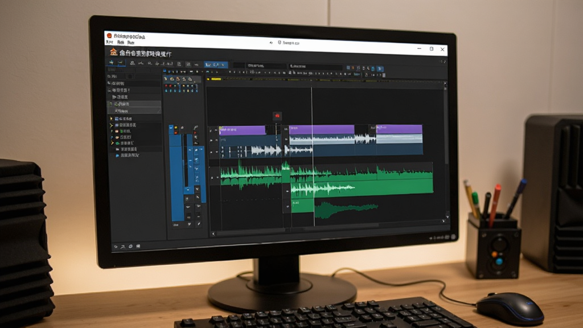This screenshot has height=328, width=583.
Task: Select the middle purple clip on the top track
Action: (x=322, y=129)
